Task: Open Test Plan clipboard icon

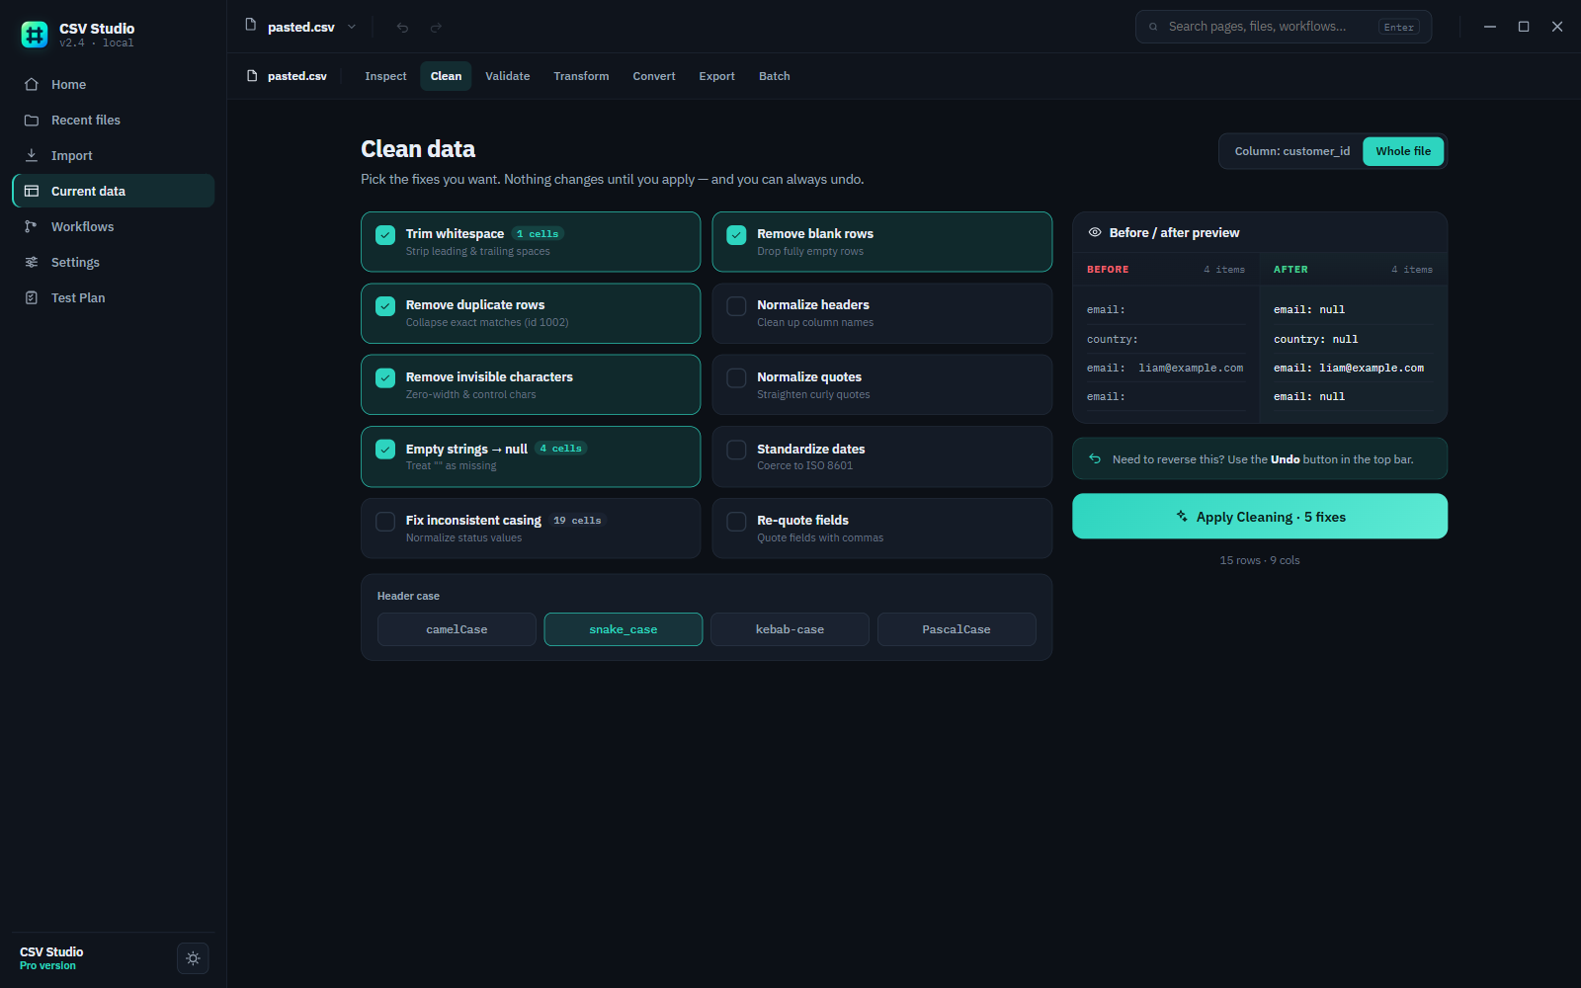Action: (32, 297)
